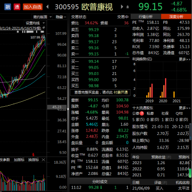
Task: Click the 预测收益 column header
Action: (158, 157)
